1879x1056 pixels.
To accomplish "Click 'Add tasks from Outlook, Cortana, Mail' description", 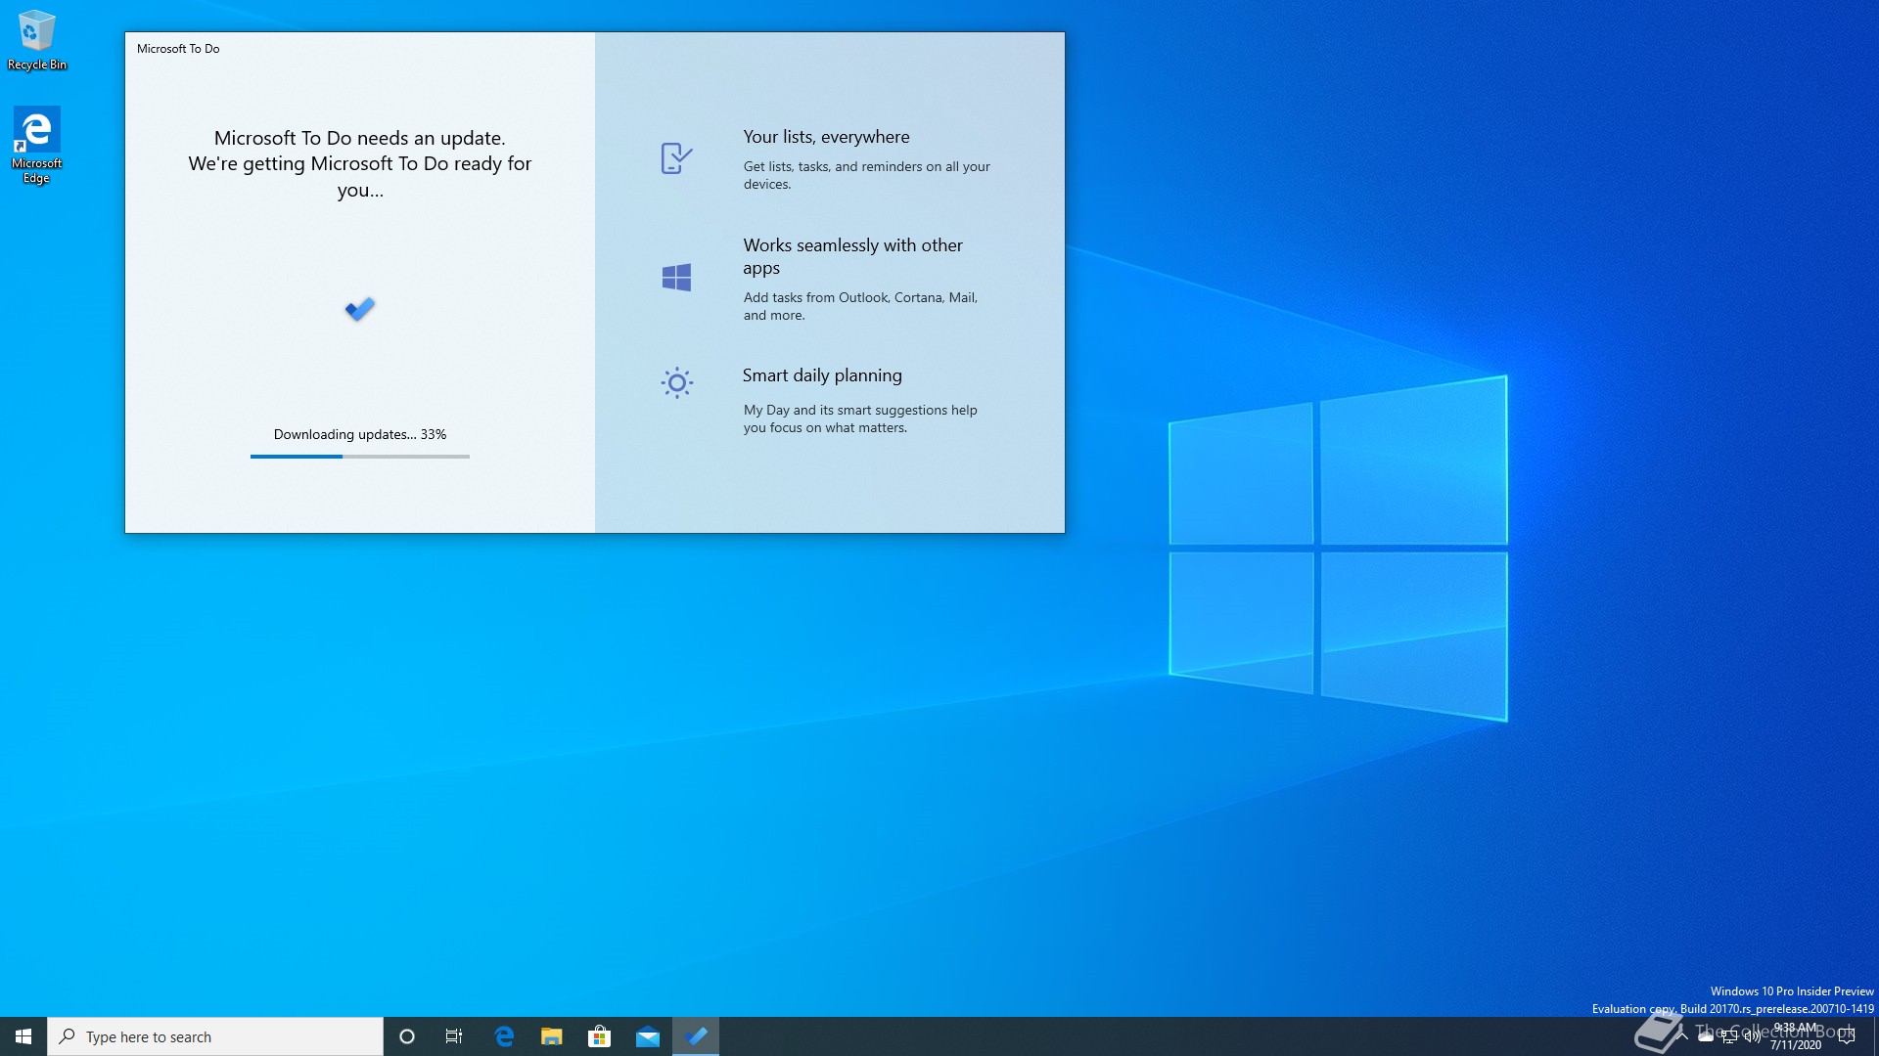I will (860, 306).
